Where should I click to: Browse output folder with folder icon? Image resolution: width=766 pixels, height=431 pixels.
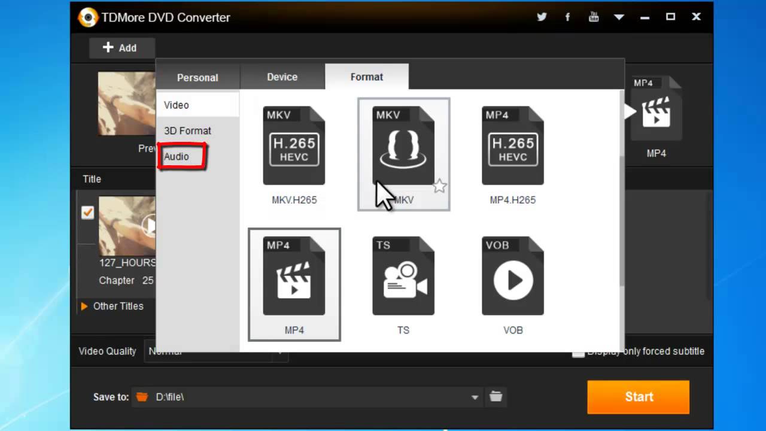[496, 396]
